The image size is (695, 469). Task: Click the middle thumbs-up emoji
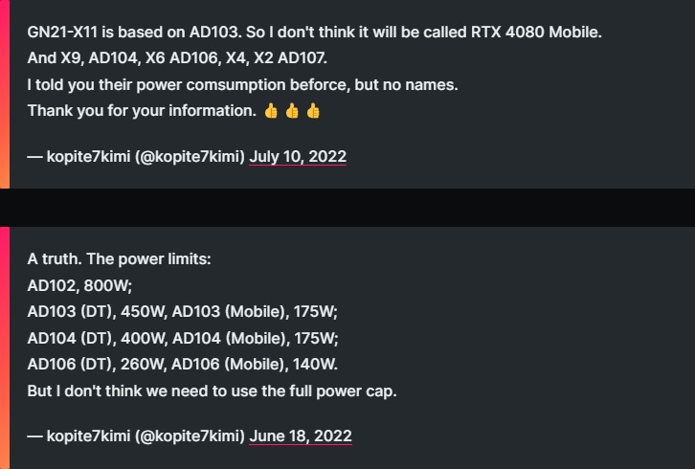[x=292, y=111]
